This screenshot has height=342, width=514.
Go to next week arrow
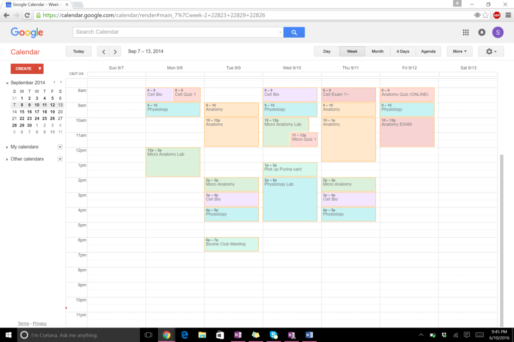[115, 51]
